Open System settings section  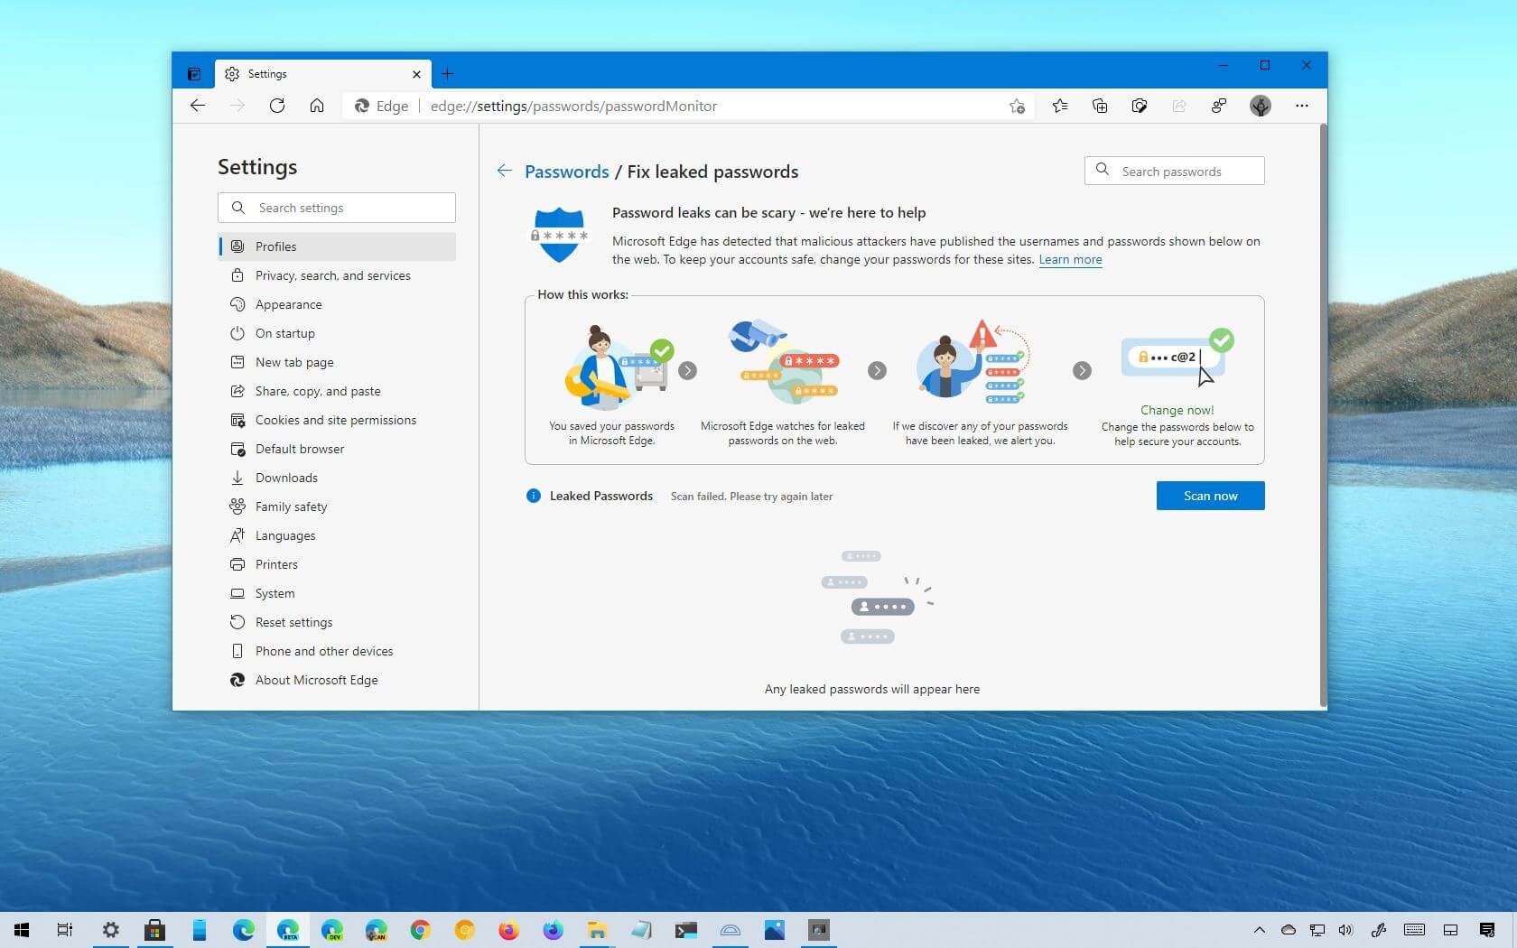click(x=337, y=593)
